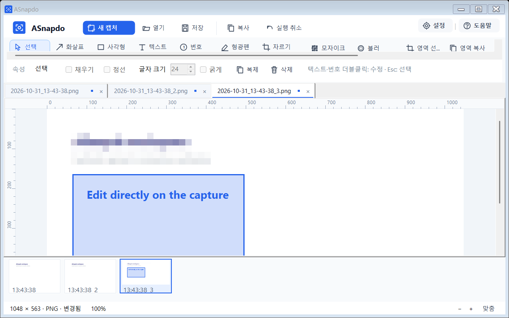
Task: Open 설정 settings
Action: tap(435, 25)
